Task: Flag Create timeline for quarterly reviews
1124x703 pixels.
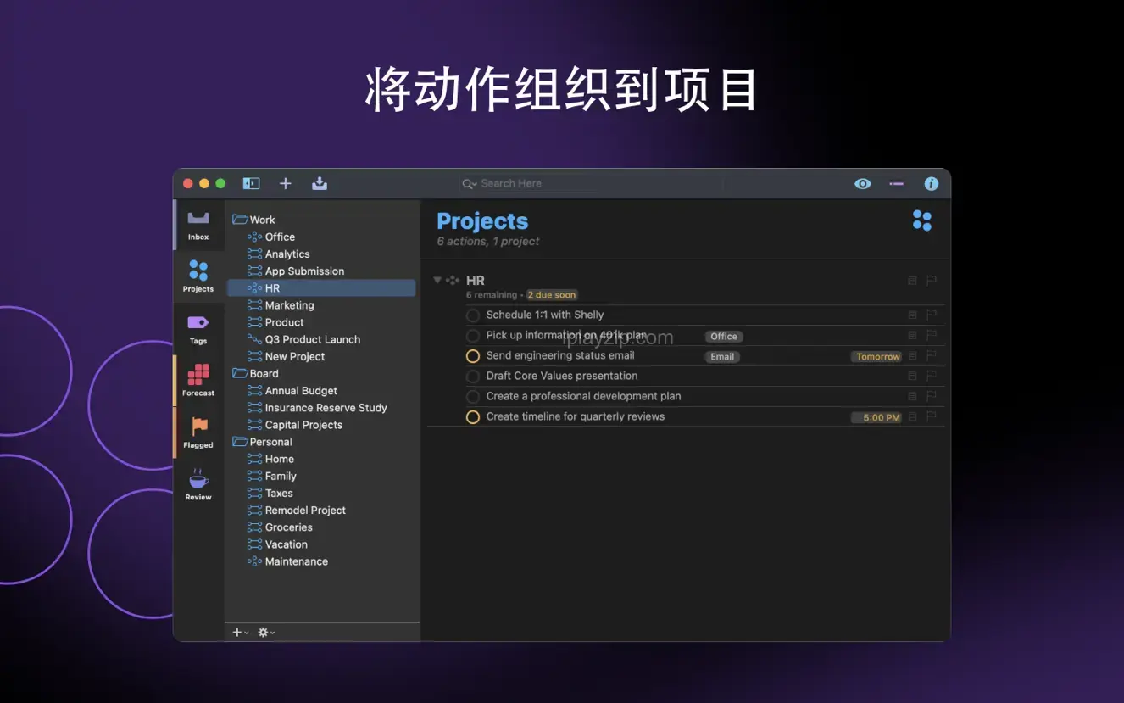Action: click(x=931, y=416)
